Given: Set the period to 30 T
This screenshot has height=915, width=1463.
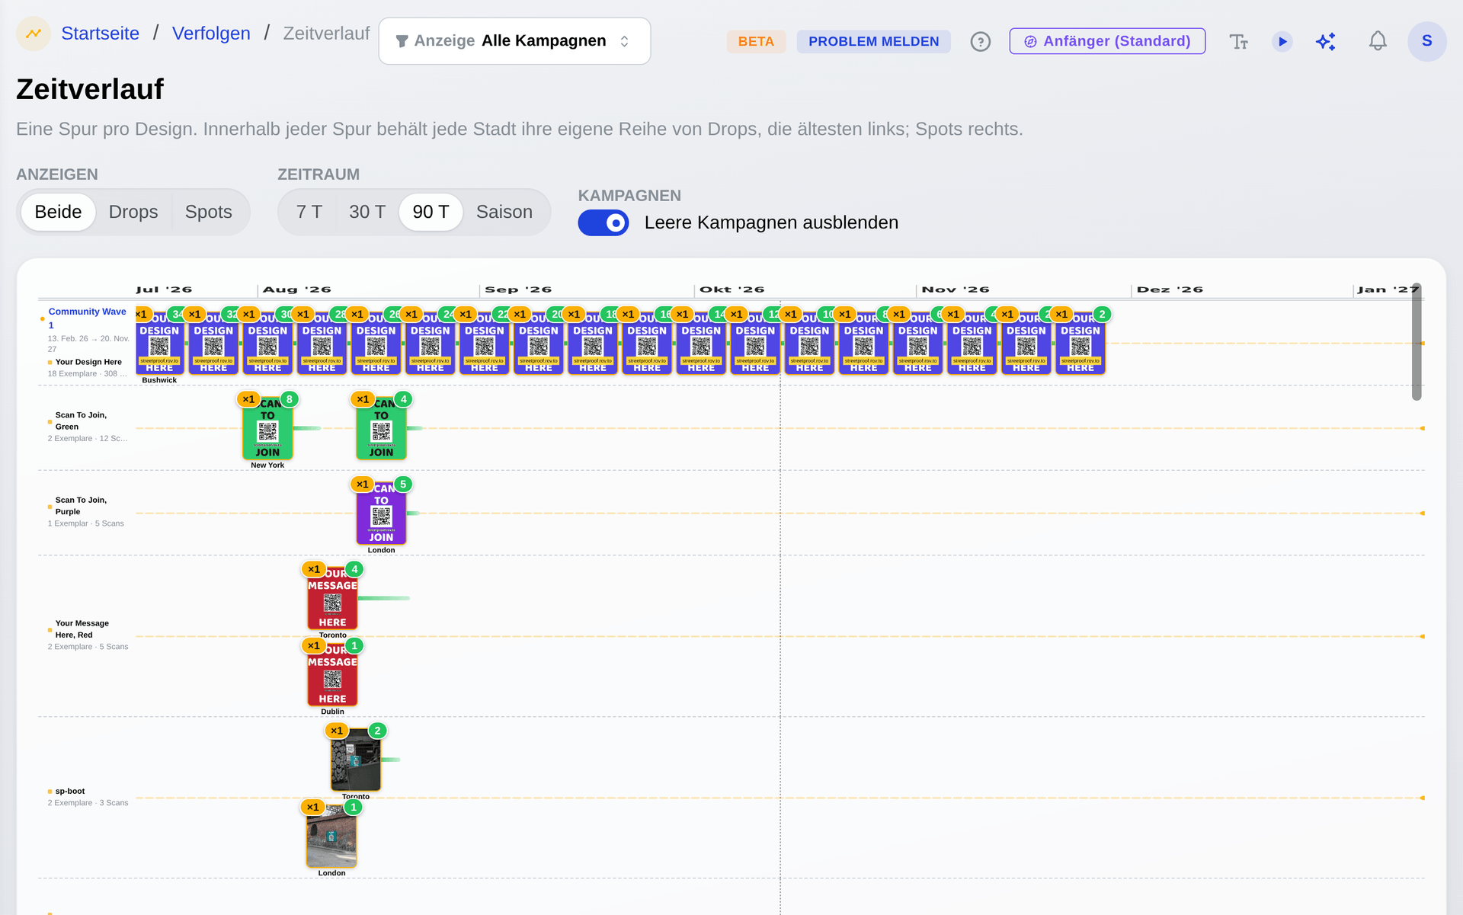Looking at the screenshot, I should (x=367, y=212).
